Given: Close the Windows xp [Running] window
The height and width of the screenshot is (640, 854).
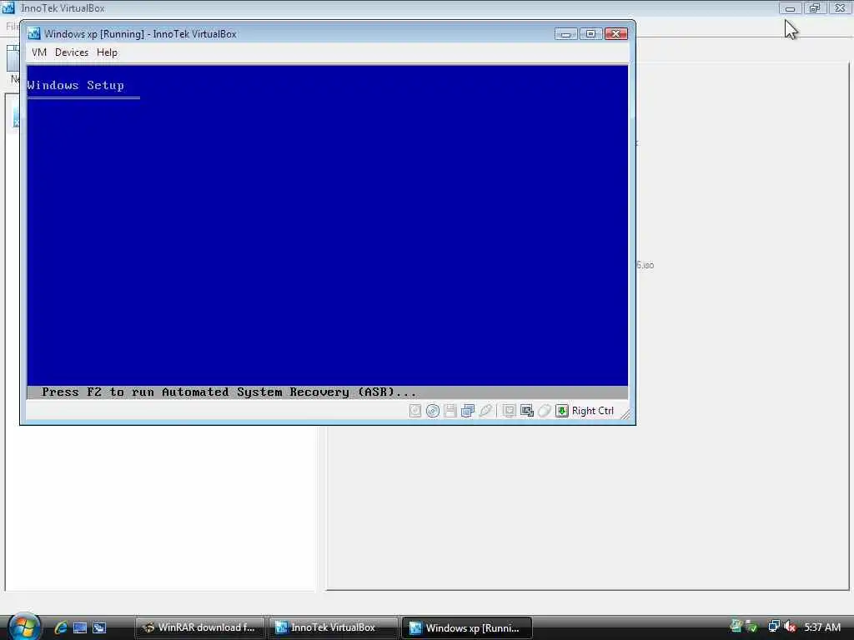Looking at the screenshot, I should click(x=616, y=33).
